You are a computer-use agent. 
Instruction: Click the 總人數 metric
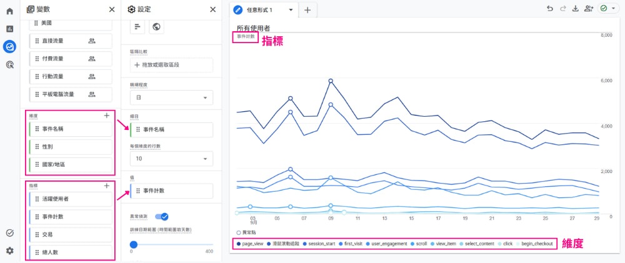pyautogui.click(x=71, y=252)
